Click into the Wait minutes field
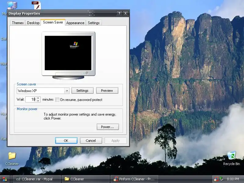 [31, 99]
